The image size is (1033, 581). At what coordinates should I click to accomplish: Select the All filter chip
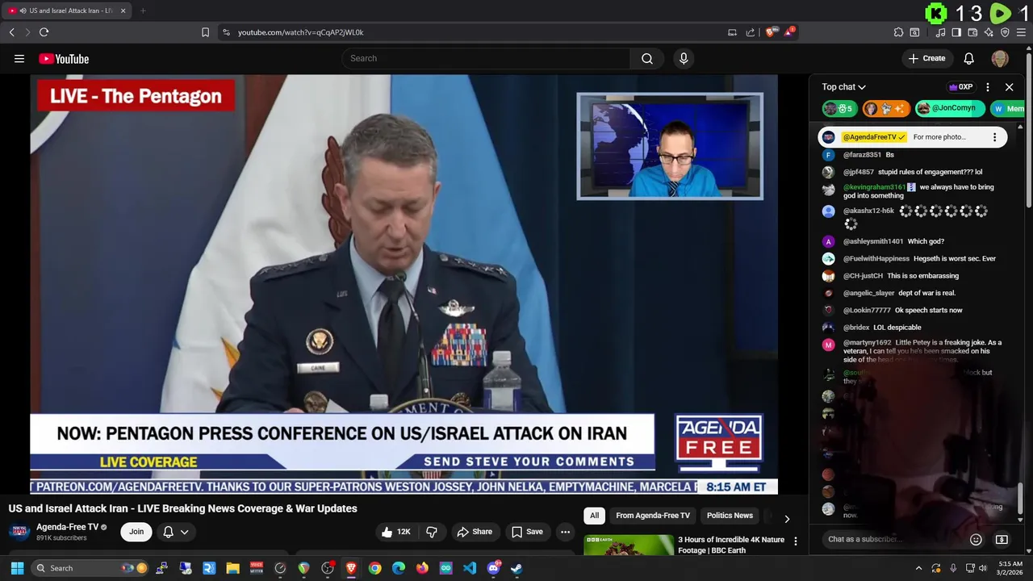pos(594,516)
